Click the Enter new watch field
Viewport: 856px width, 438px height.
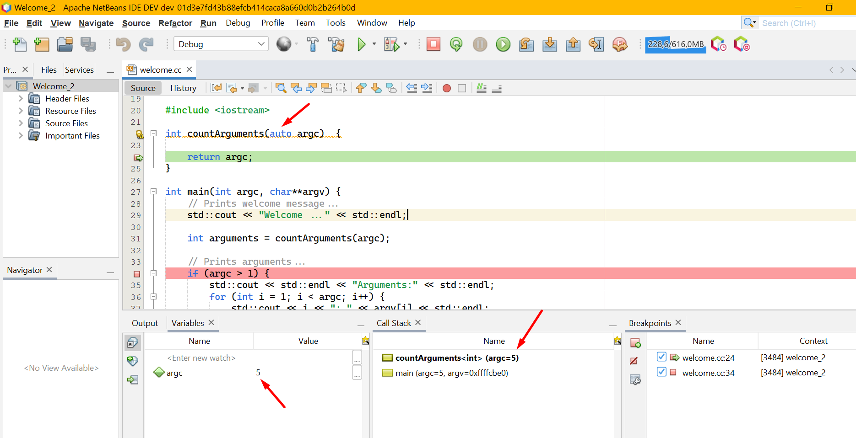pos(201,358)
